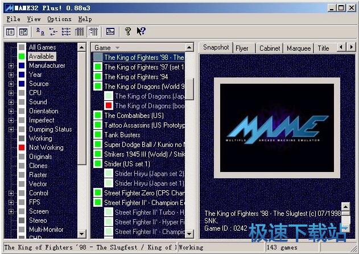The image size is (359, 254).
Task: Switch to the Title tab
Action: pos(325,48)
